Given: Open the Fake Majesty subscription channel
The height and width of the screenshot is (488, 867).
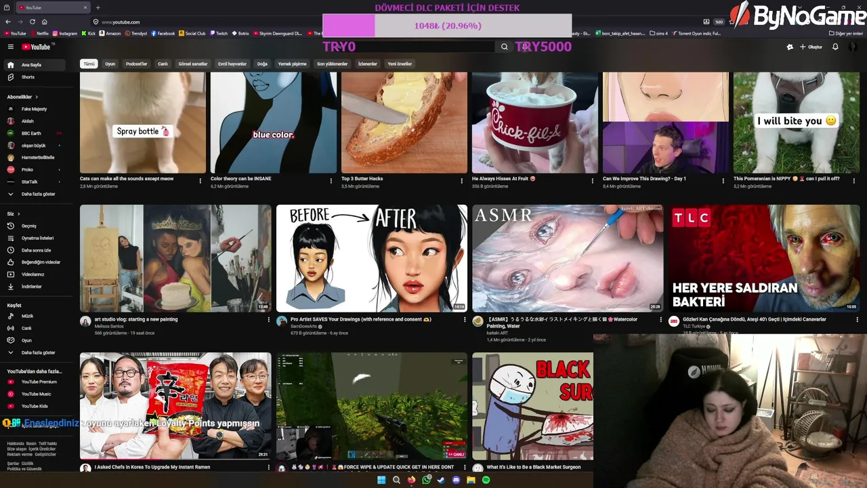Looking at the screenshot, I should [34, 109].
